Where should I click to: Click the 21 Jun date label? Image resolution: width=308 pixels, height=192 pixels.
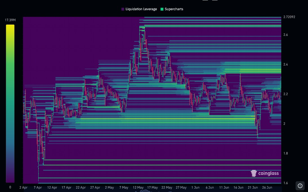pos(253,187)
